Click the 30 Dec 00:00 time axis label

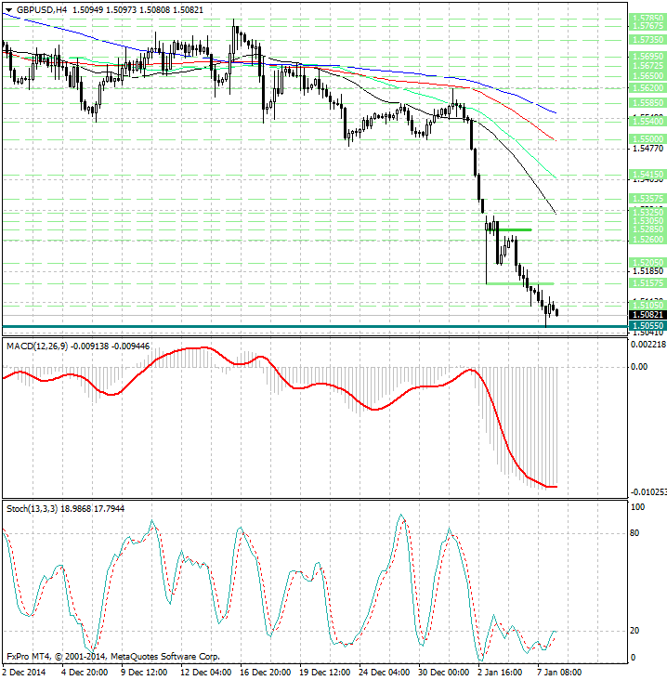coord(445,672)
